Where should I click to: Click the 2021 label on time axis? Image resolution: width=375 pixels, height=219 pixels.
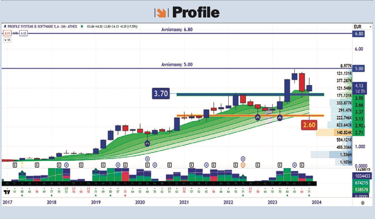click(184, 202)
